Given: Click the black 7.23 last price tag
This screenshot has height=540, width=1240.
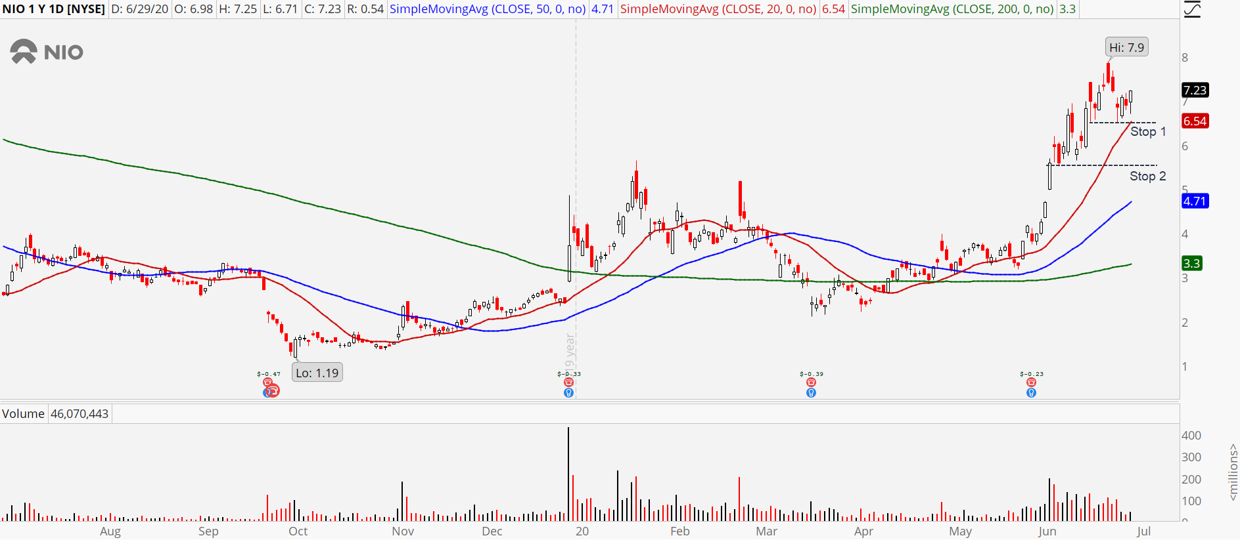Looking at the screenshot, I should pos(1195,90).
